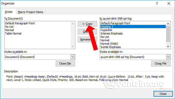Close File under the quyet-dinh-598-qd-ttg dropdown

pyautogui.click(x=161, y=63)
